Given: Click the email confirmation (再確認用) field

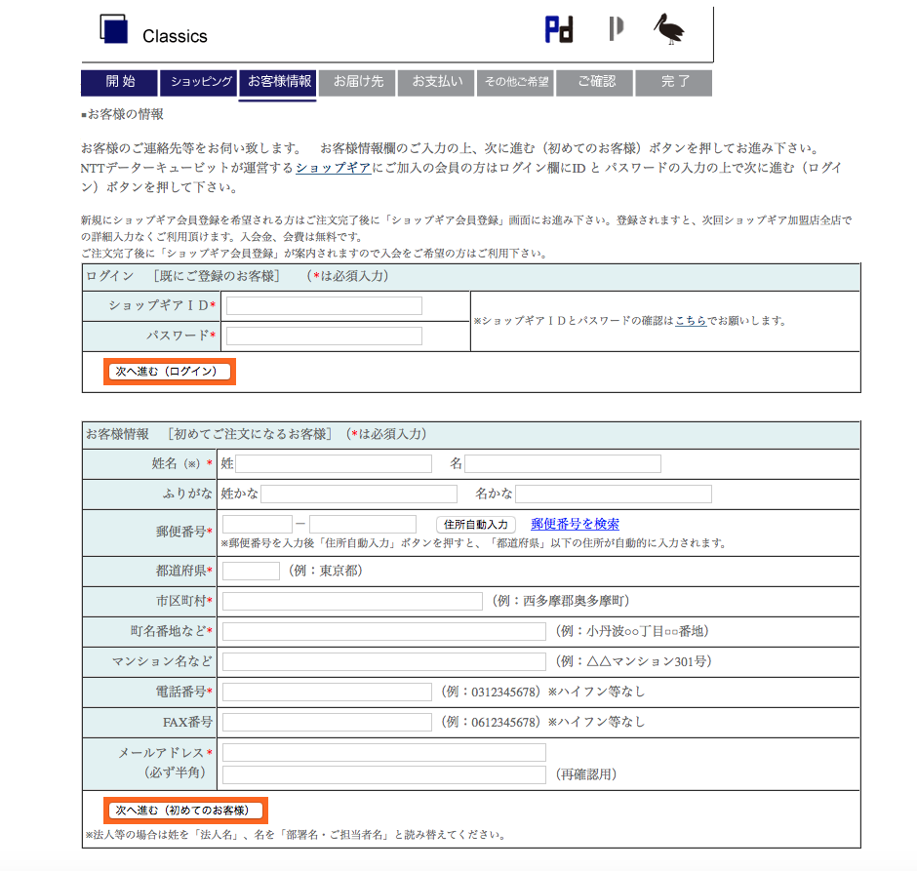Looking at the screenshot, I should pos(383,774).
